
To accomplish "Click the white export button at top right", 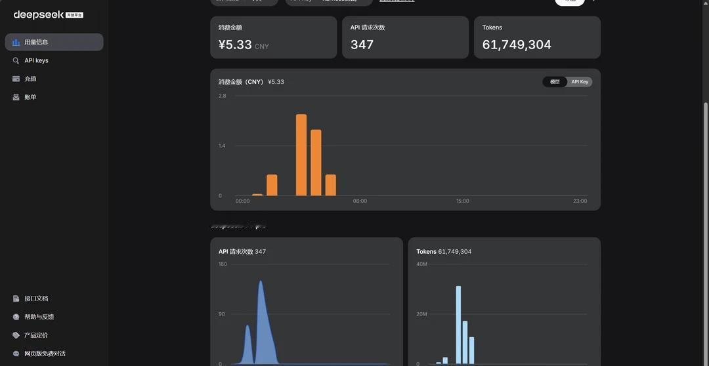I will point(570,2).
